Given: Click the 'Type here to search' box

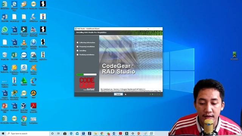Looking at the screenshot, I should (x=28, y=133).
